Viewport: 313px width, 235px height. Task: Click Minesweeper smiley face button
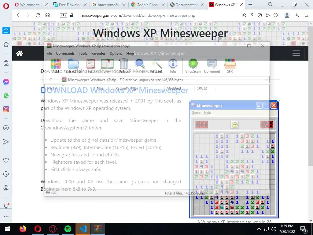(234, 125)
